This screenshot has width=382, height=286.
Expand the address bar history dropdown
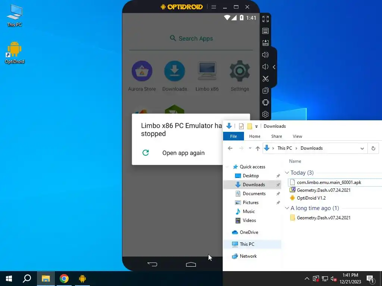click(x=362, y=148)
